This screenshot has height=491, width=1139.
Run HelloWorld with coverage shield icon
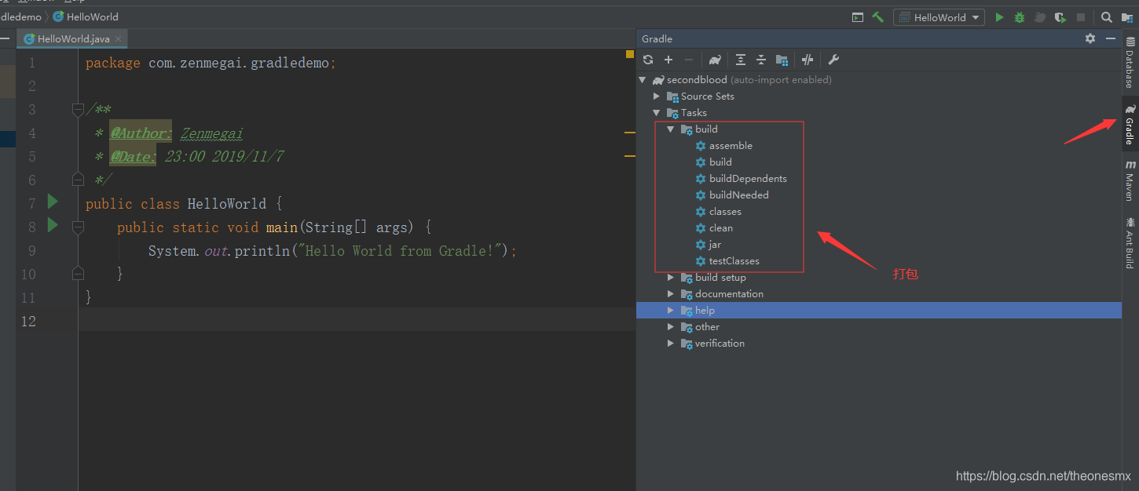pyautogui.click(x=1060, y=17)
